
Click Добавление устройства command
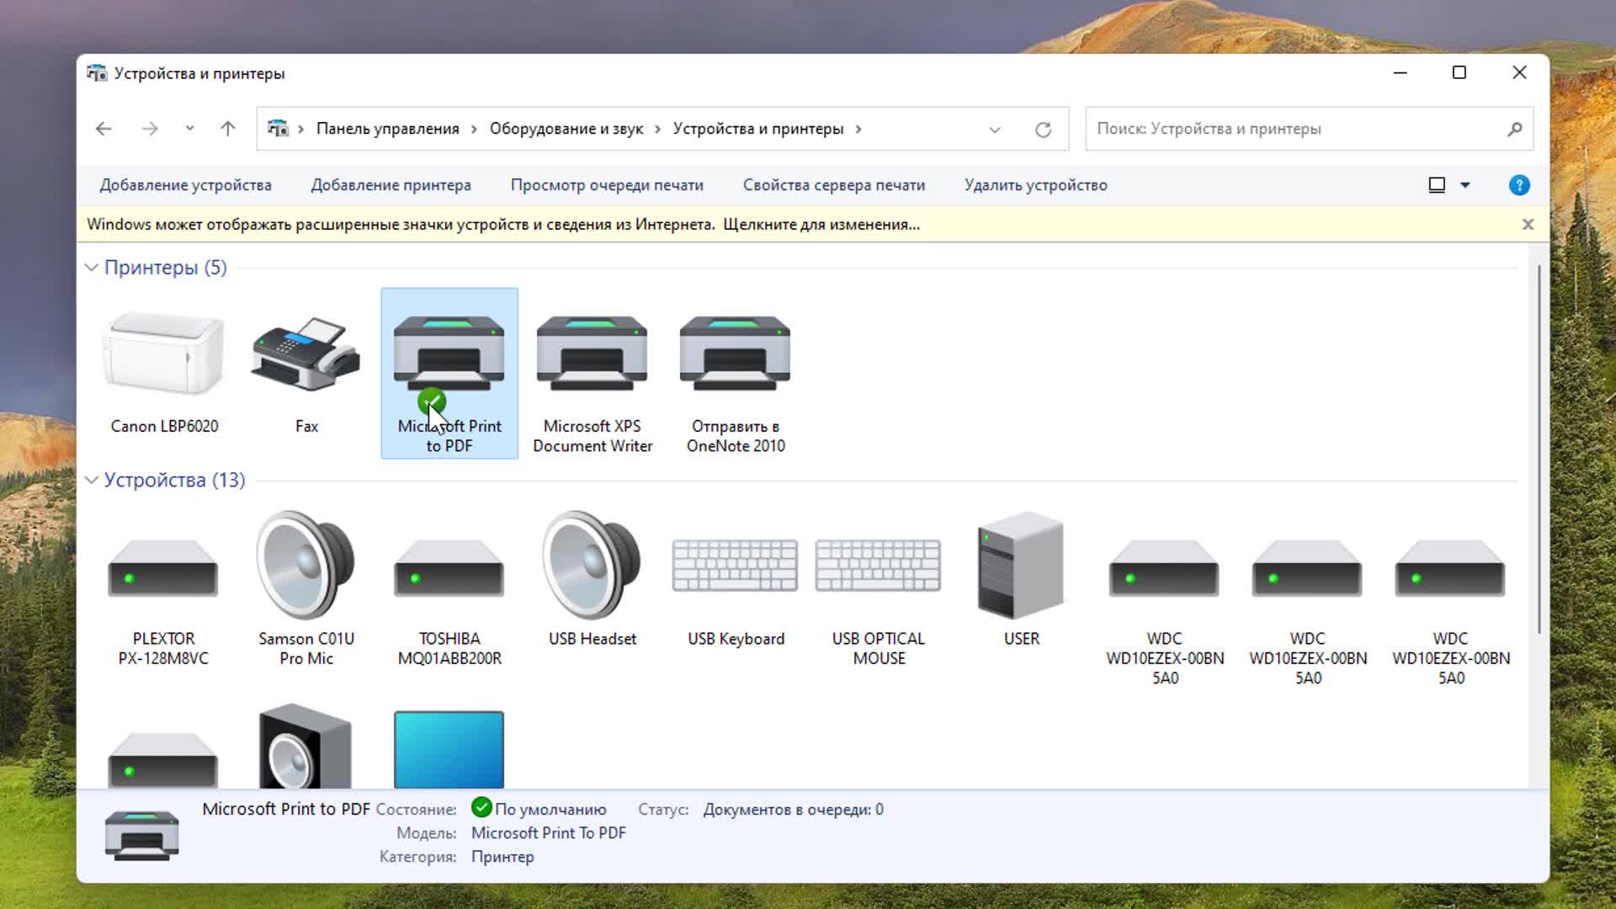click(x=185, y=185)
